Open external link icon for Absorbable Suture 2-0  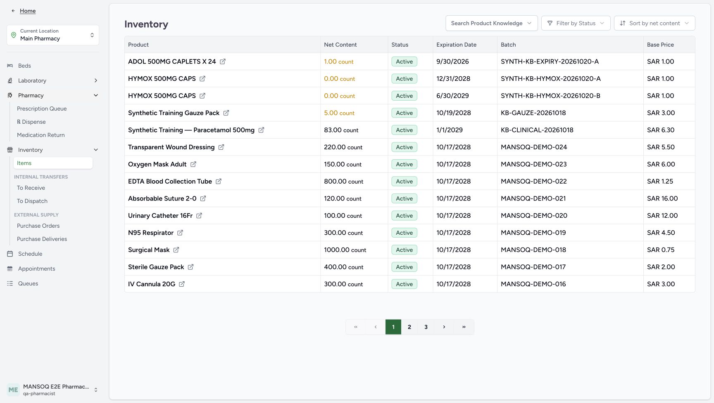[203, 198]
